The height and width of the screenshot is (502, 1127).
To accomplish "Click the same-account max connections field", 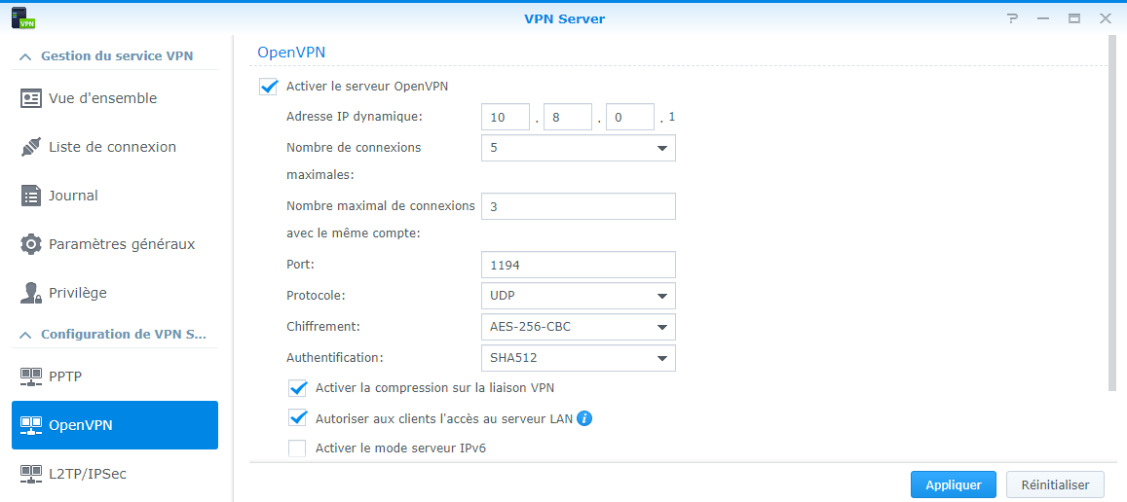I will click(579, 206).
